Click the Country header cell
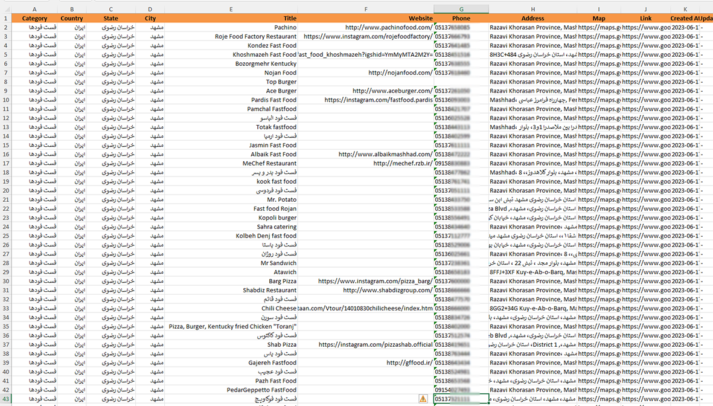713x406 pixels. point(72,18)
